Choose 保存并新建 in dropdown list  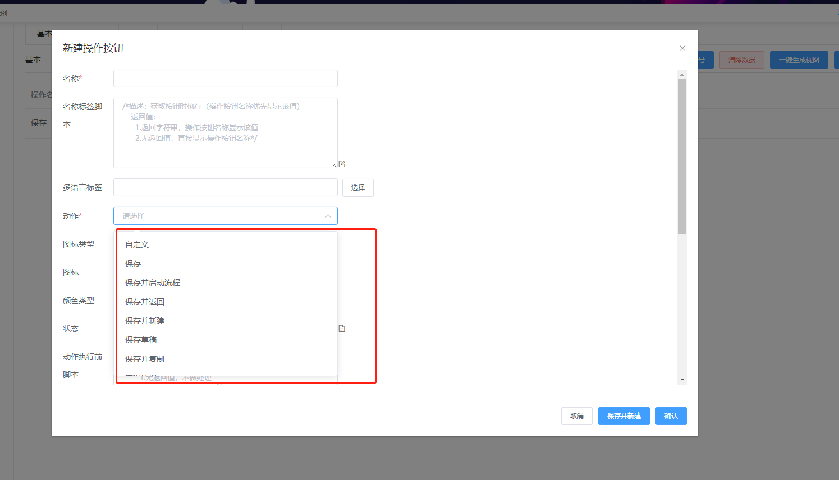pos(227,321)
